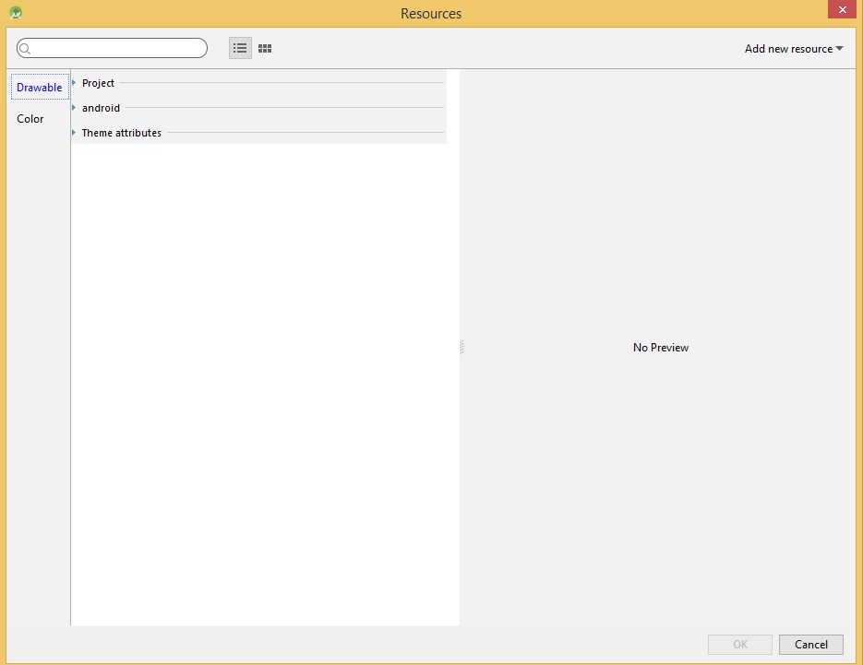Open the Add new resource dropdown
863x665 pixels.
(794, 49)
